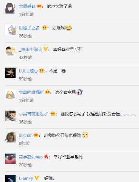Open 以橙子之名's user profile link
Viewport: 139px width, 182px height.
click(x=29, y=28)
